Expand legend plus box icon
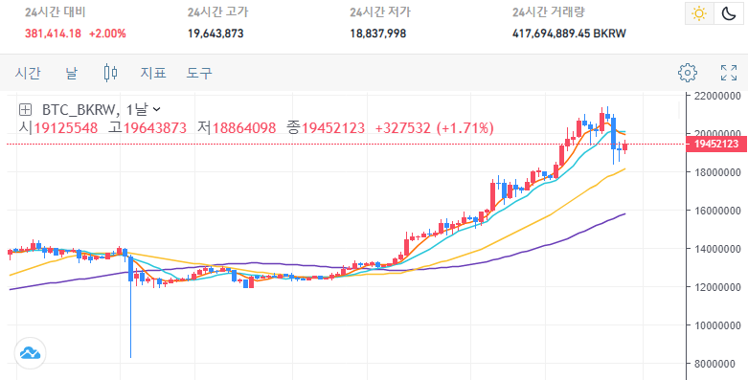 pos(25,110)
